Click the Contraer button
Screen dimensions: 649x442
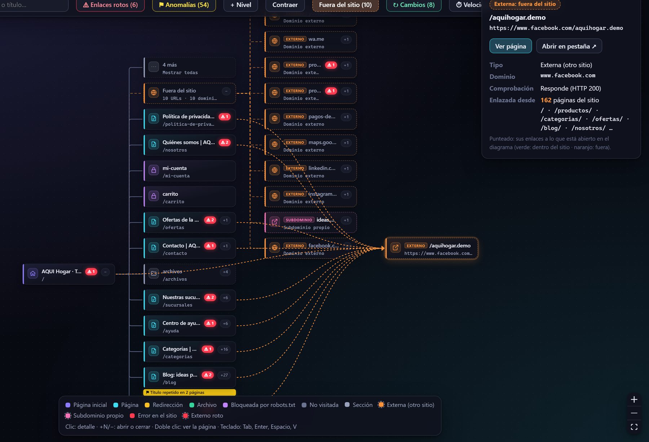[x=285, y=5]
